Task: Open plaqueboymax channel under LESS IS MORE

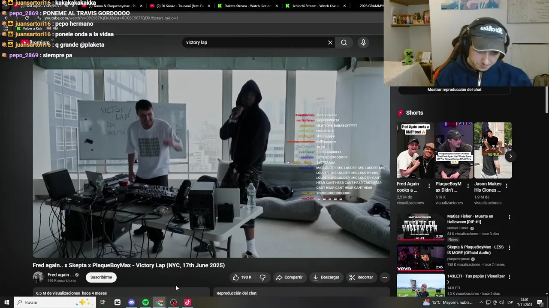Action: (x=459, y=259)
